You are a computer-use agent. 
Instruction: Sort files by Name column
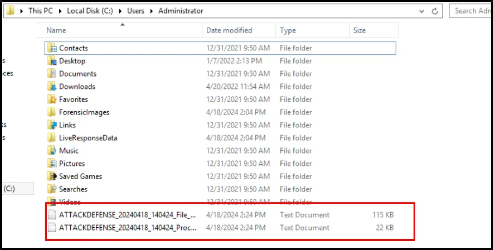57,31
